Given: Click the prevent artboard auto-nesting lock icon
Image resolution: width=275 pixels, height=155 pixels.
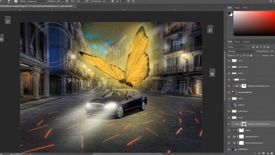Looking at the screenshot, I should [x=248, y=56].
